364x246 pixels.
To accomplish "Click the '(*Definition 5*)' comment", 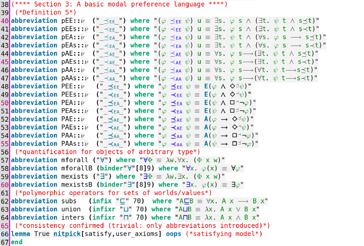I will click(x=46, y=13).
